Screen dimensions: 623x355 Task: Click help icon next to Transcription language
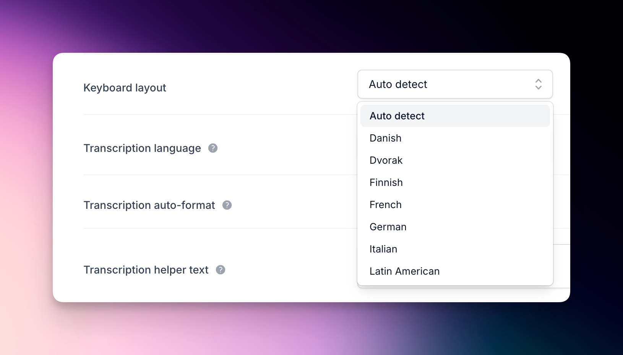(x=213, y=148)
